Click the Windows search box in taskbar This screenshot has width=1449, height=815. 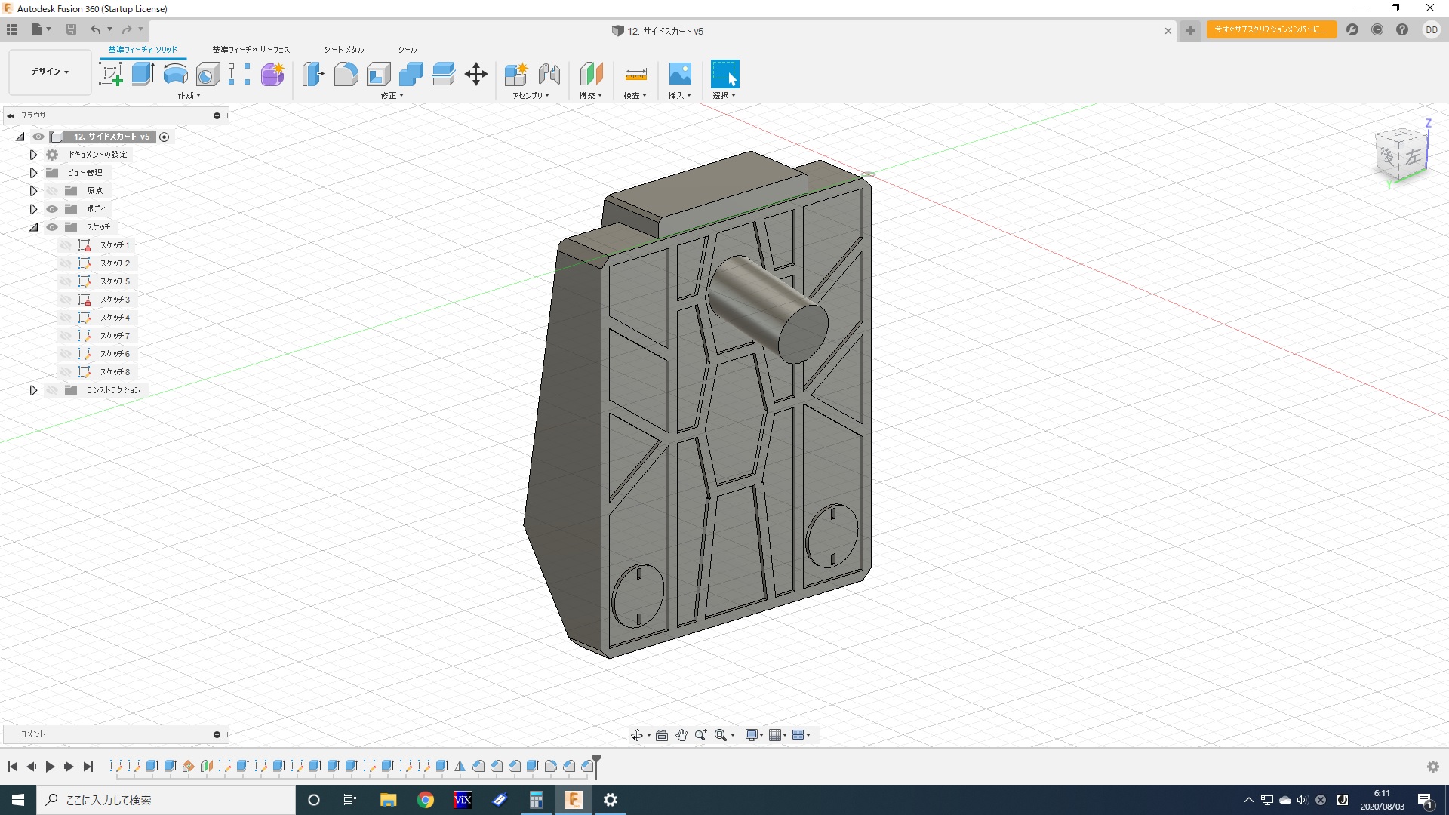coord(166,800)
